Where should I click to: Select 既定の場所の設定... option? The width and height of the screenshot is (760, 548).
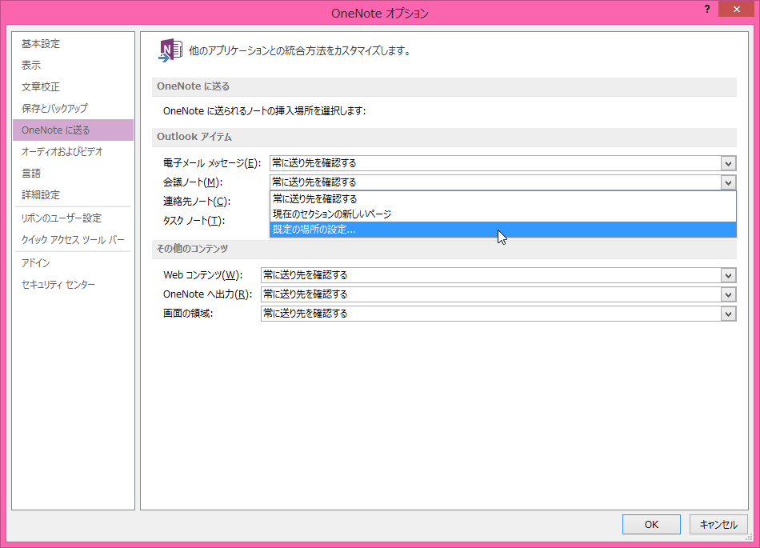(x=502, y=230)
